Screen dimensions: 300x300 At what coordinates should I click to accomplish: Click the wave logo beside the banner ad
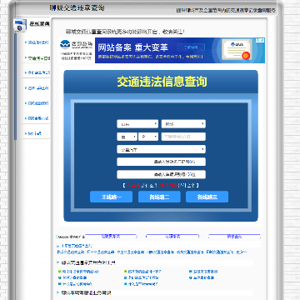pos(66,44)
